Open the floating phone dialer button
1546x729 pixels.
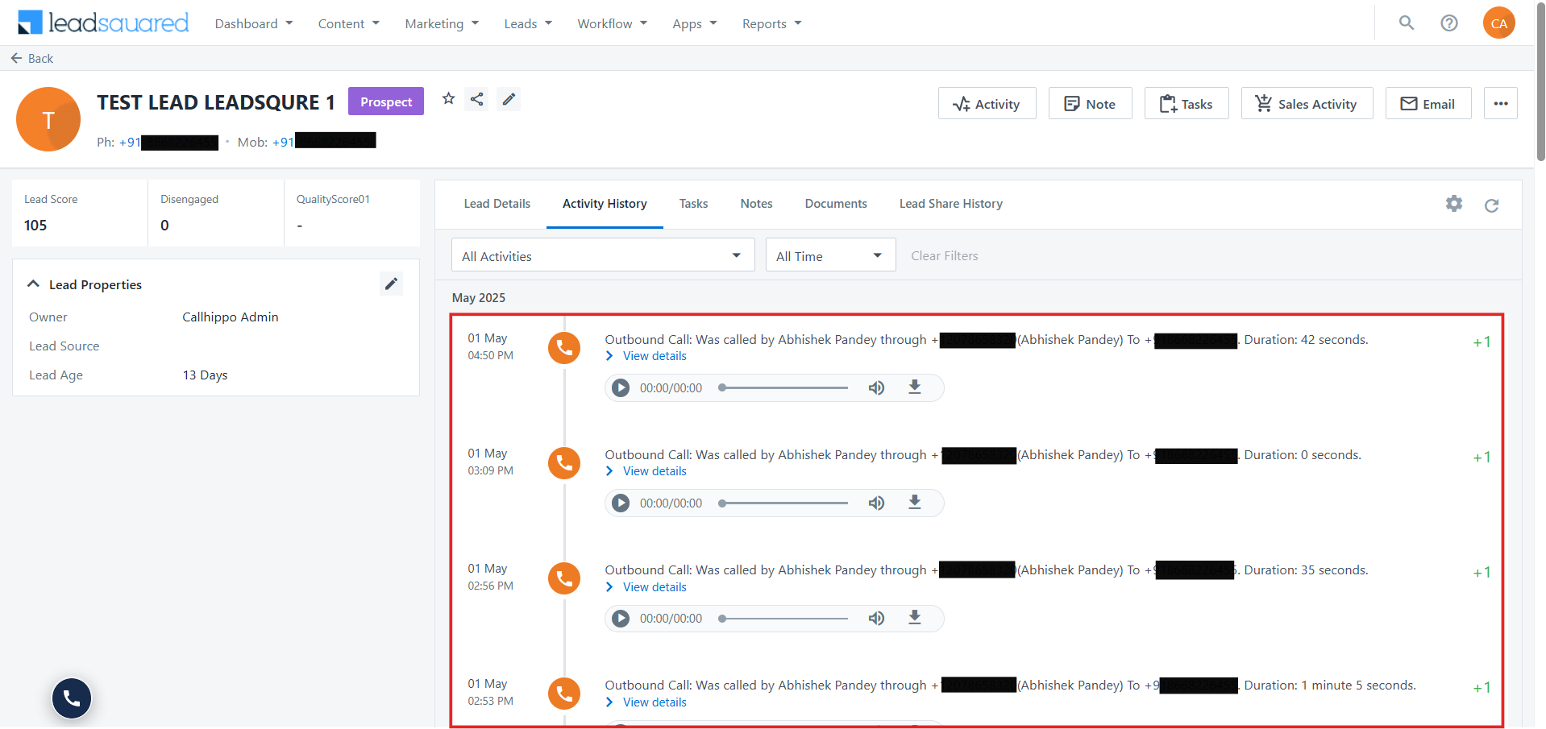point(72,698)
